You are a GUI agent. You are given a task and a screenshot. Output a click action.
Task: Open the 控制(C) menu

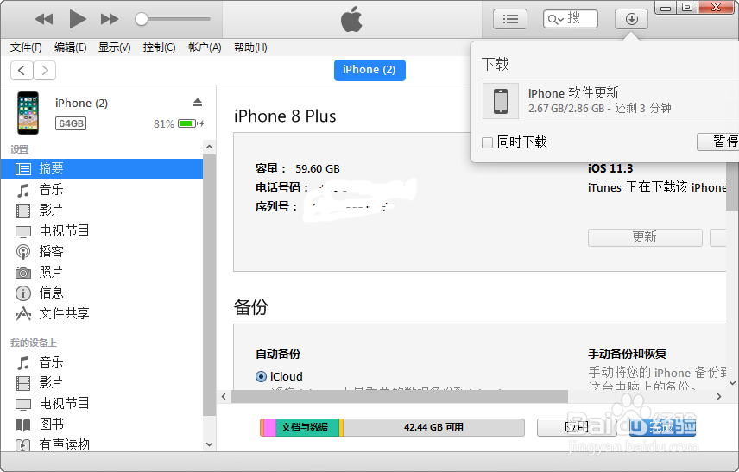pyautogui.click(x=160, y=47)
